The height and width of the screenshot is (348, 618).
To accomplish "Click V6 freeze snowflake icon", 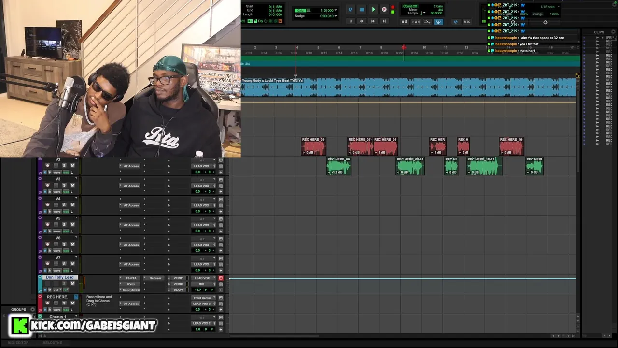I will point(50,251).
